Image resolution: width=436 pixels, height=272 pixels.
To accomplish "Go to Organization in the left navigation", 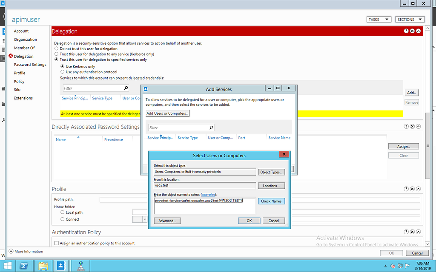I will (25, 40).
